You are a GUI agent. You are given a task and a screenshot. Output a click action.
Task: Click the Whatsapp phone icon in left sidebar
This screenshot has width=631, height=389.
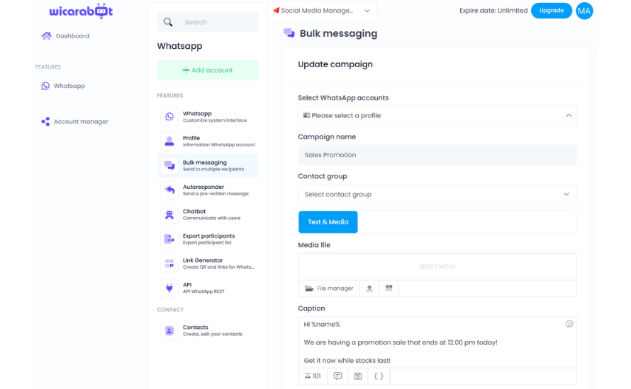(45, 86)
